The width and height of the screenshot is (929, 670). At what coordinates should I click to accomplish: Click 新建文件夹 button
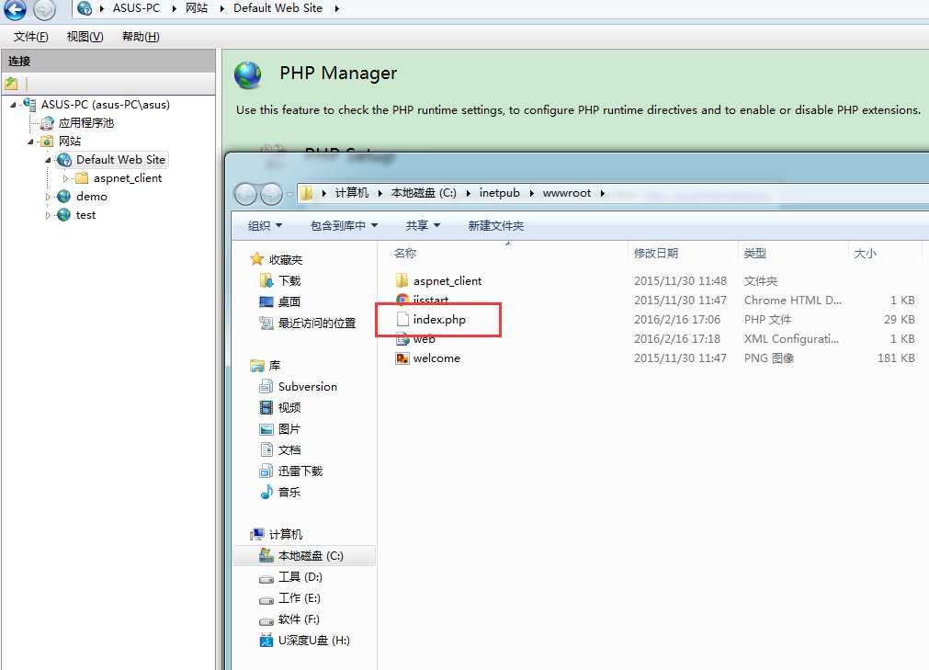click(496, 226)
